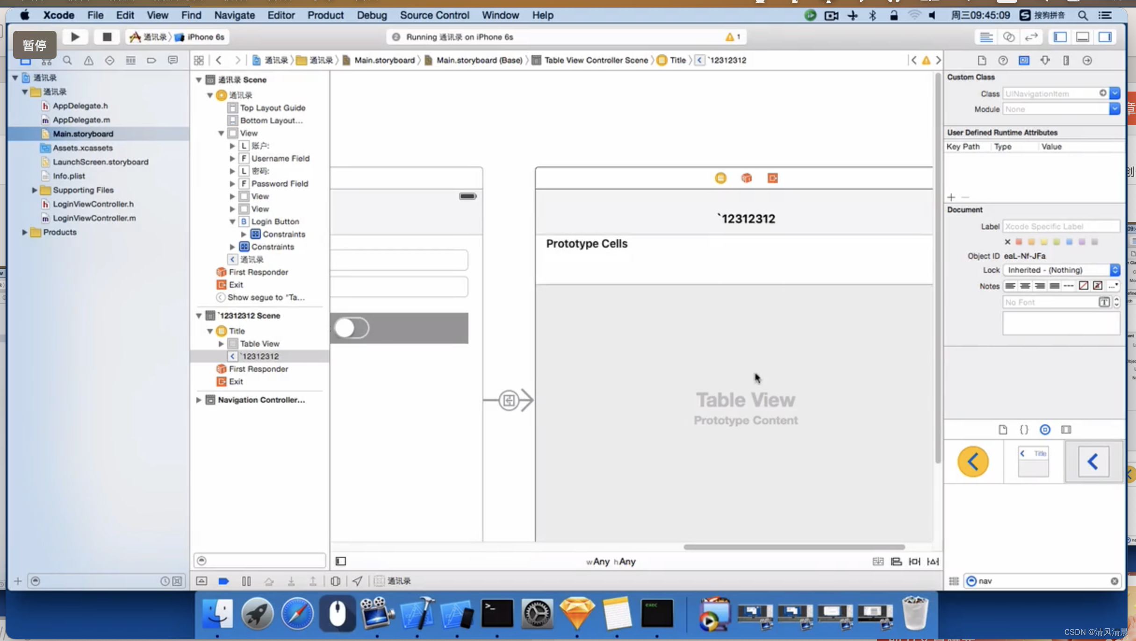The image size is (1136, 641).
Task: Show the Code Snippet library
Action: [x=1024, y=430]
